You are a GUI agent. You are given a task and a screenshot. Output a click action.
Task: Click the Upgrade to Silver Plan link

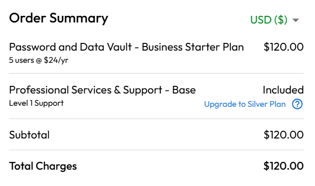point(245,104)
